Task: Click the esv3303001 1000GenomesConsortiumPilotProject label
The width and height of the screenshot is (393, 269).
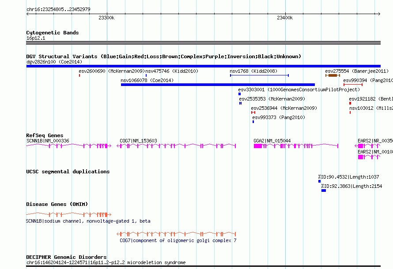Action: [x=299, y=90]
